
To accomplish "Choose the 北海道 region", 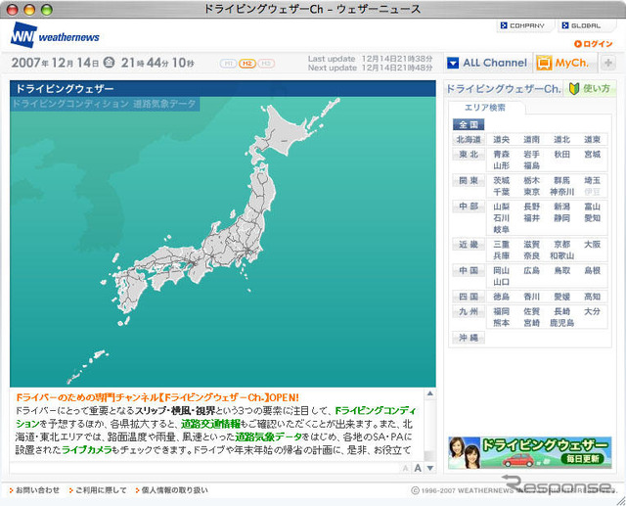I will click(x=469, y=139).
